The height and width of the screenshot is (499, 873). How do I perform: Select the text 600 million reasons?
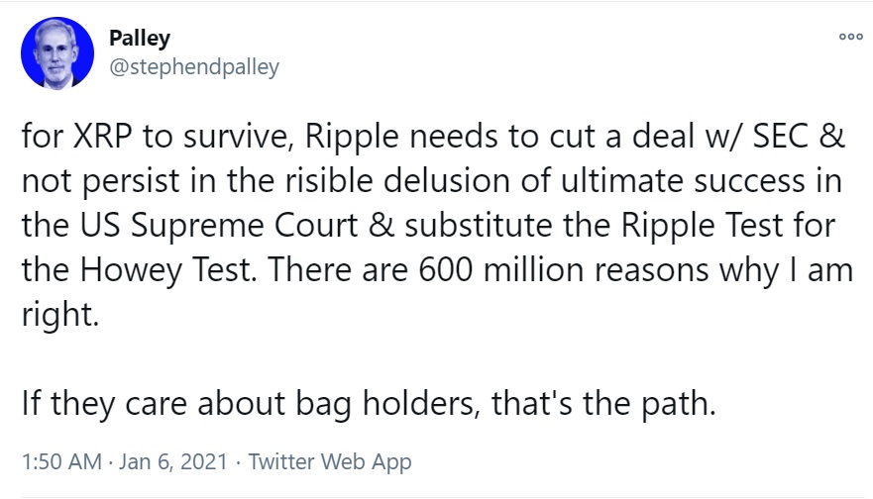pos(564,270)
